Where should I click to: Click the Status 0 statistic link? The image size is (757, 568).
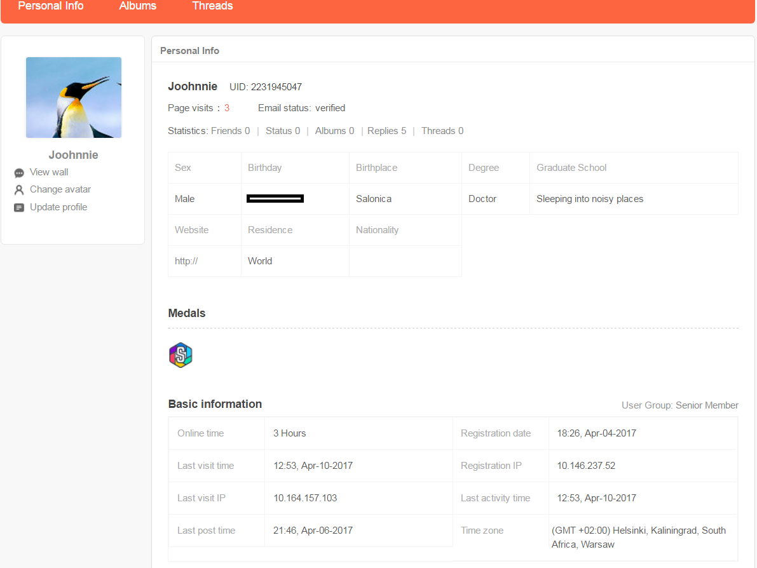pyautogui.click(x=283, y=131)
